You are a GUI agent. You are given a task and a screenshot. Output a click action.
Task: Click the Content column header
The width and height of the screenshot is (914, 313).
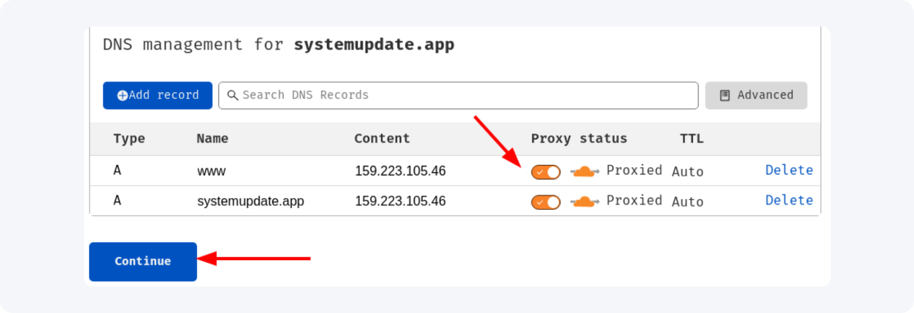pyautogui.click(x=382, y=139)
